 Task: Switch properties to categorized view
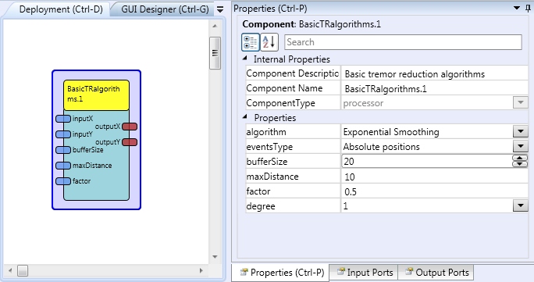click(251, 42)
